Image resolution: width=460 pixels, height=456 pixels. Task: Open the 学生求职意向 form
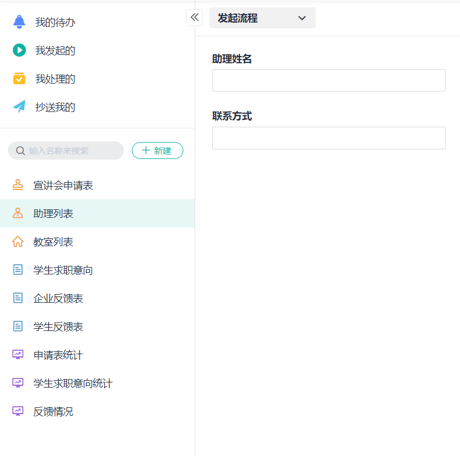(63, 270)
